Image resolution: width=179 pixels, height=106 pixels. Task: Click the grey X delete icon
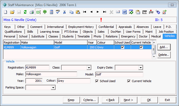pyautogui.click(x=111, y=12)
